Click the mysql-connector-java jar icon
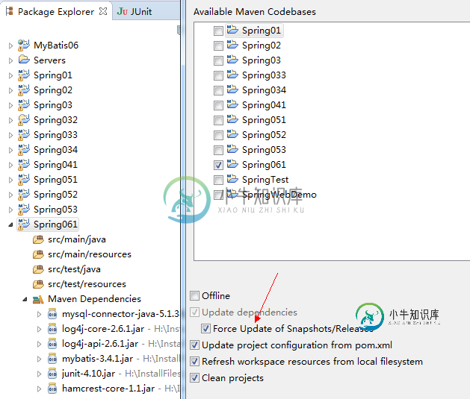 click(x=52, y=314)
